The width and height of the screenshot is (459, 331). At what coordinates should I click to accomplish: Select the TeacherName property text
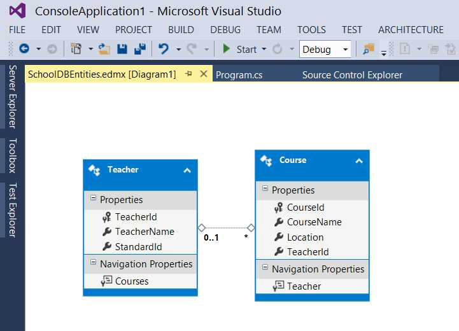pos(145,232)
